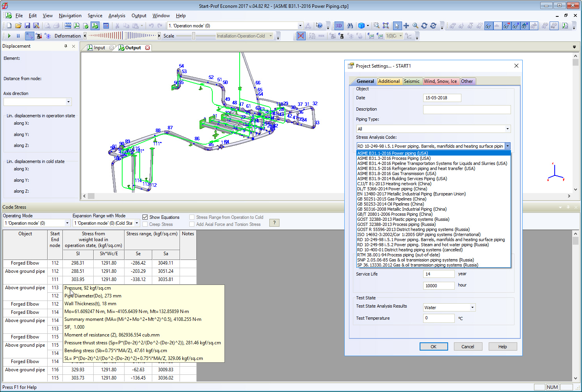The image size is (582, 392).
Task: Click the zoom extents icon
Action: click(x=386, y=26)
